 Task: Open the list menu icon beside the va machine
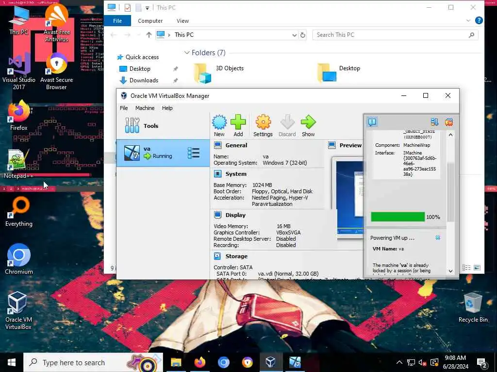(x=194, y=153)
